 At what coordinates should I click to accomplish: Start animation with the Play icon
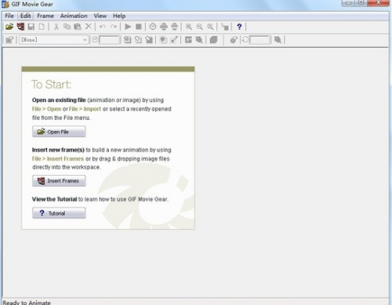tap(128, 27)
